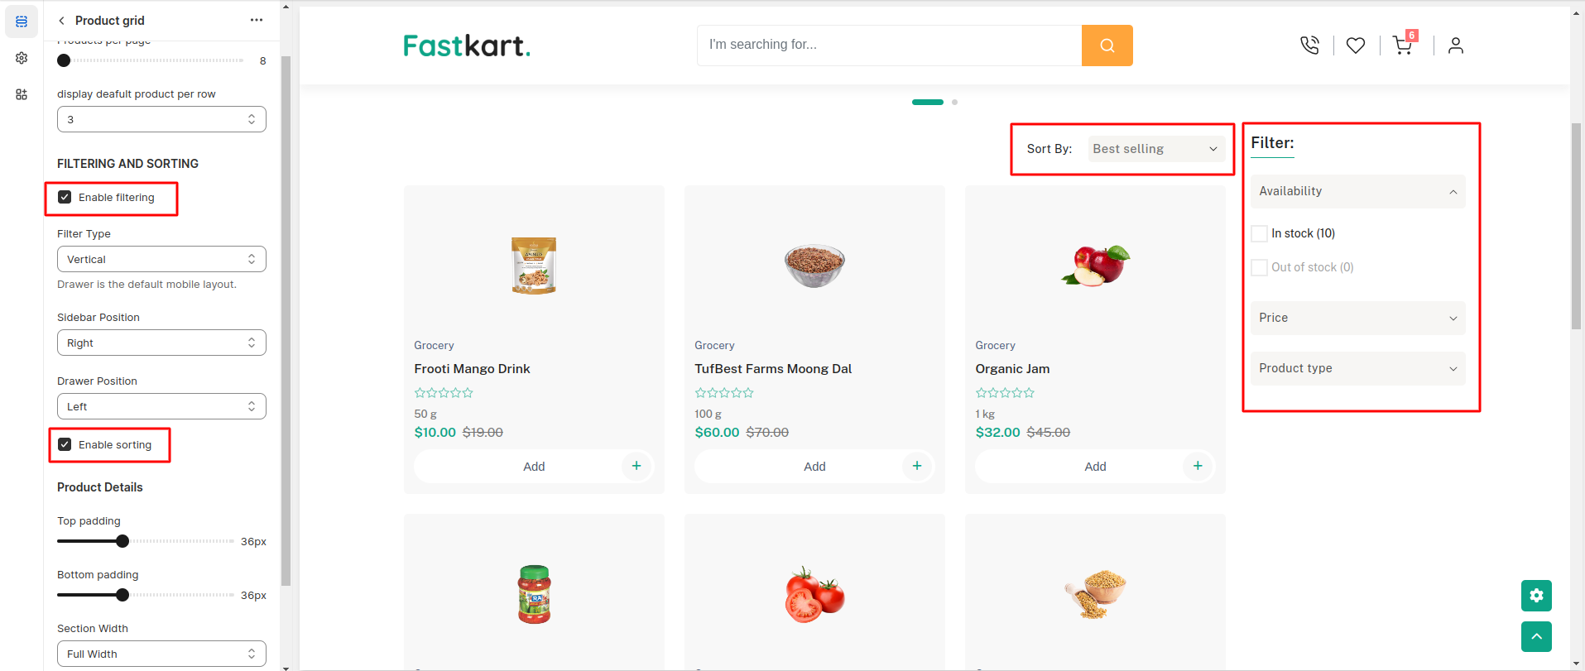Viewport: 1585px width, 671px height.
Task: Click the green scroll-to-top arrow button
Action: pyautogui.click(x=1536, y=636)
